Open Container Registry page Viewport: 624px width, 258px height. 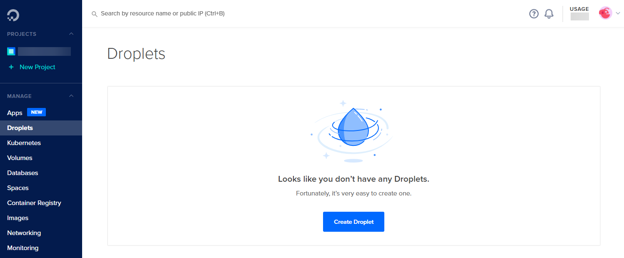coord(34,203)
